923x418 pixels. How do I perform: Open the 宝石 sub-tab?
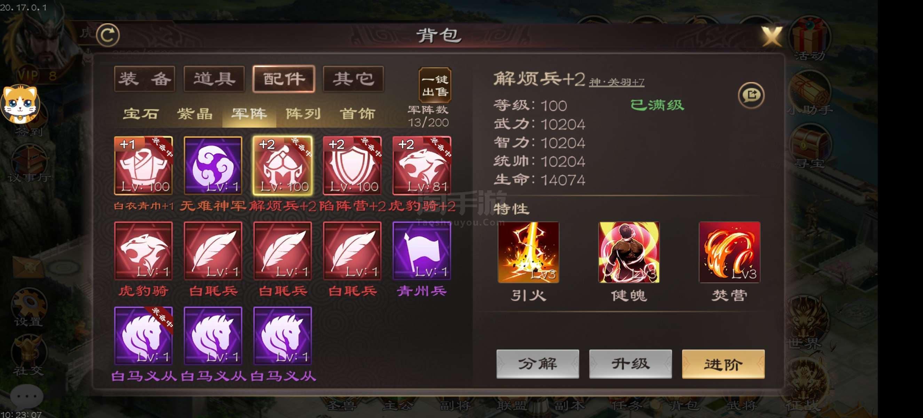pyautogui.click(x=141, y=114)
